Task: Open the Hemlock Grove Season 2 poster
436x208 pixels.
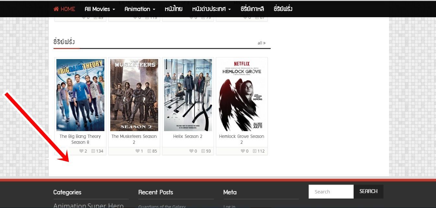Action: tap(242, 95)
